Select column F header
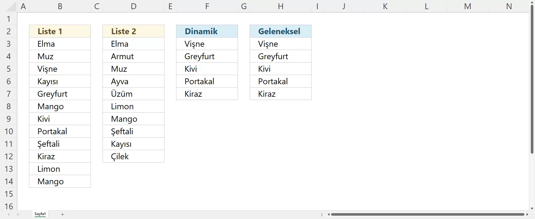 click(207, 6)
